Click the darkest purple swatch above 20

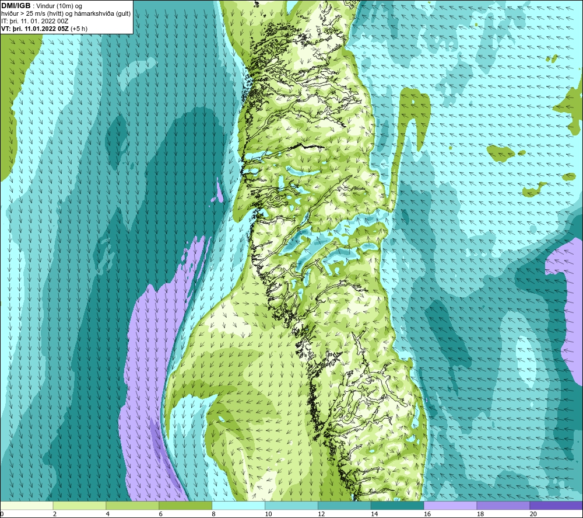coord(556,505)
